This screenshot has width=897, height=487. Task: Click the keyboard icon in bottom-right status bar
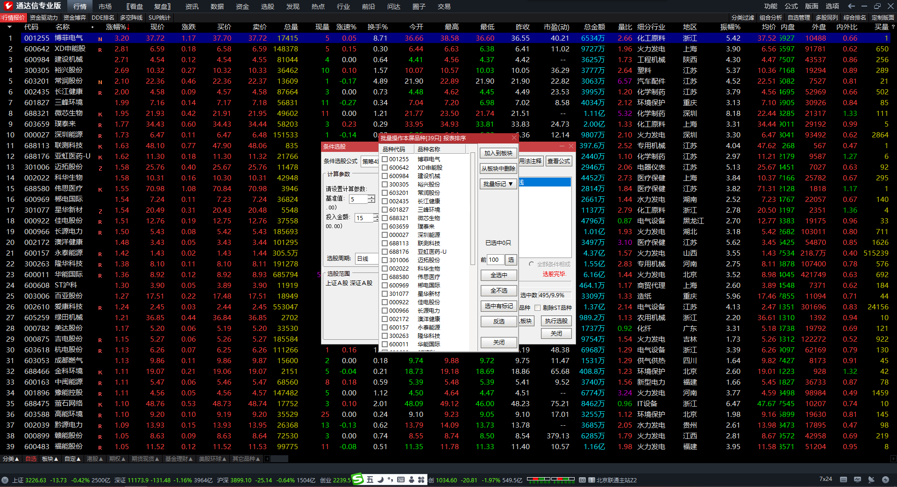click(843, 480)
